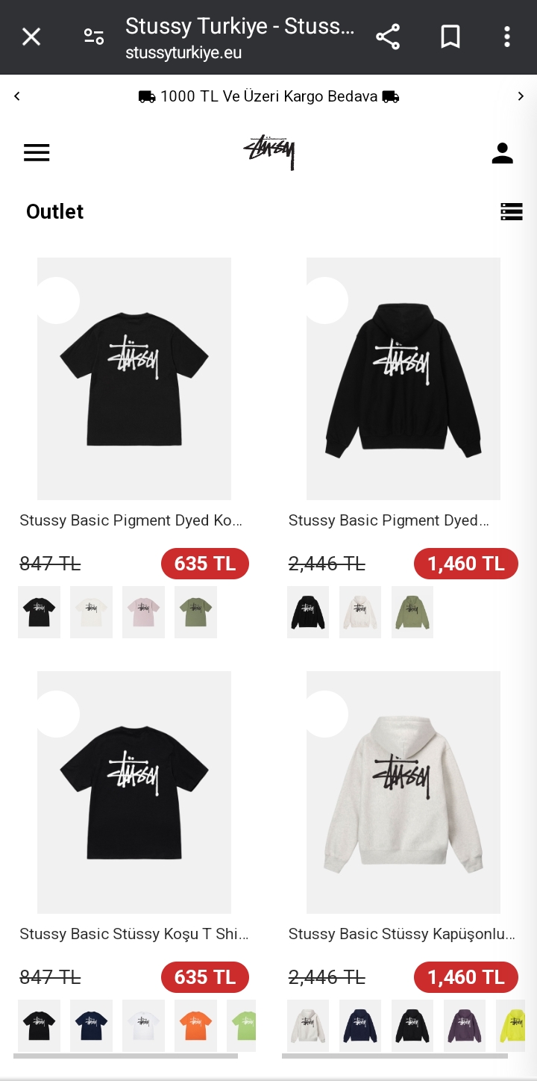The width and height of the screenshot is (537, 1081).
Task: Open the browser three-dot overflow menu
Action: (x=507, y=37)
